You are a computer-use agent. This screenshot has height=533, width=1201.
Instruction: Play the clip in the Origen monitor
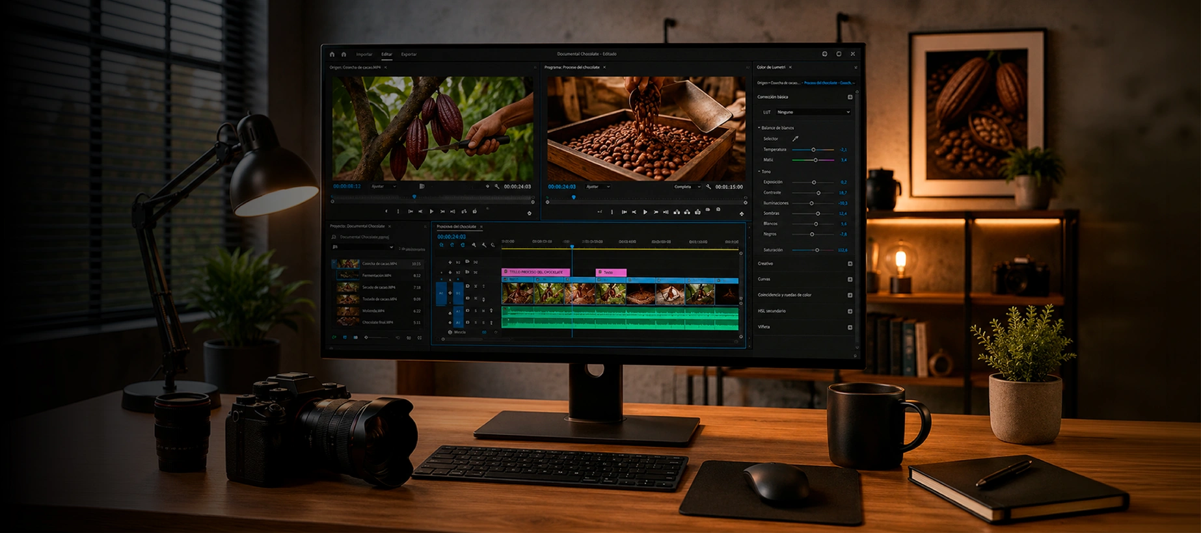point(431,211)
